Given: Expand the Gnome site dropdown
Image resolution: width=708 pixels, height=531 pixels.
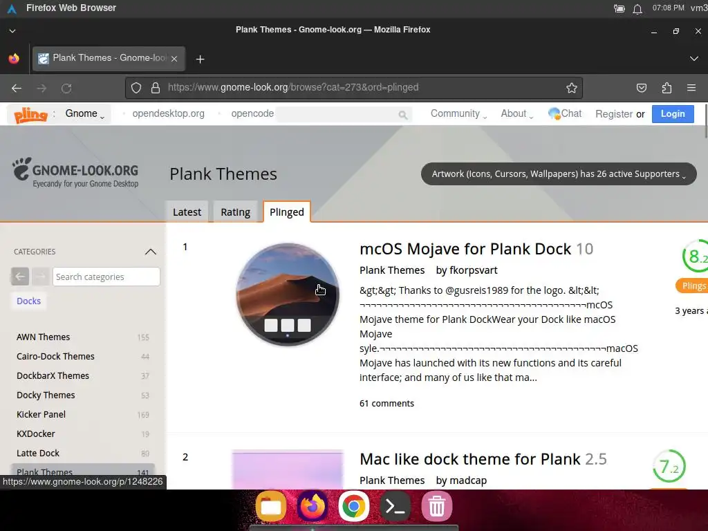Looking at the screenshot, I should [x=84, y=114].
